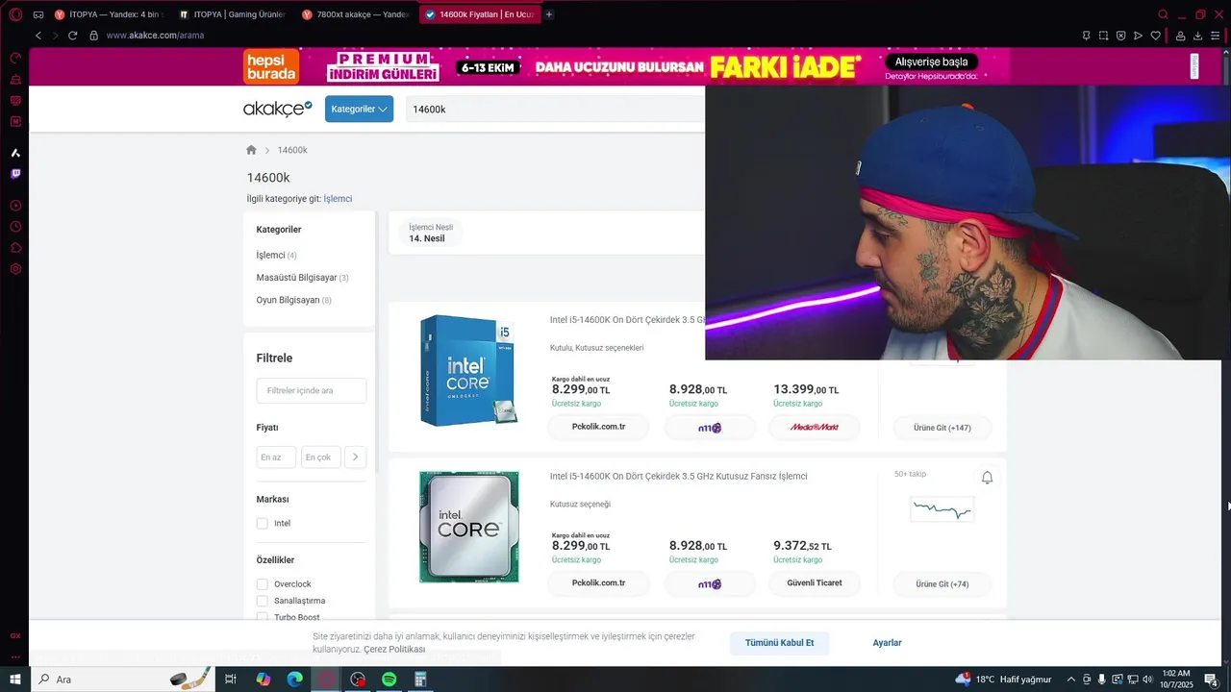Go to İşlemci related category link

[x=338, y=199]
